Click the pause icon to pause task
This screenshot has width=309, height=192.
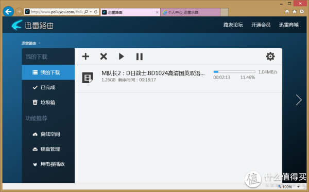click(140, 56)
